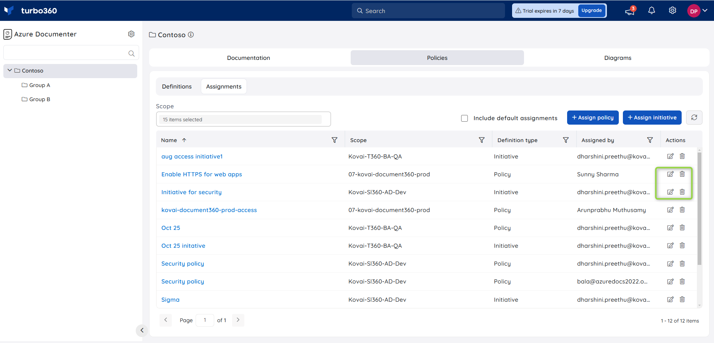Click the Sunny Sharma cell
Viewport: 714px width, 343px height.
coord(598,174)
